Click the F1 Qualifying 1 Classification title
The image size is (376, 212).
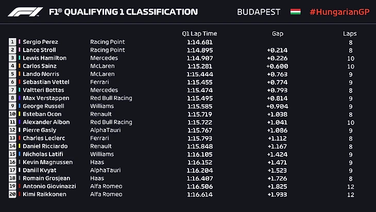(x=122, y=11)
